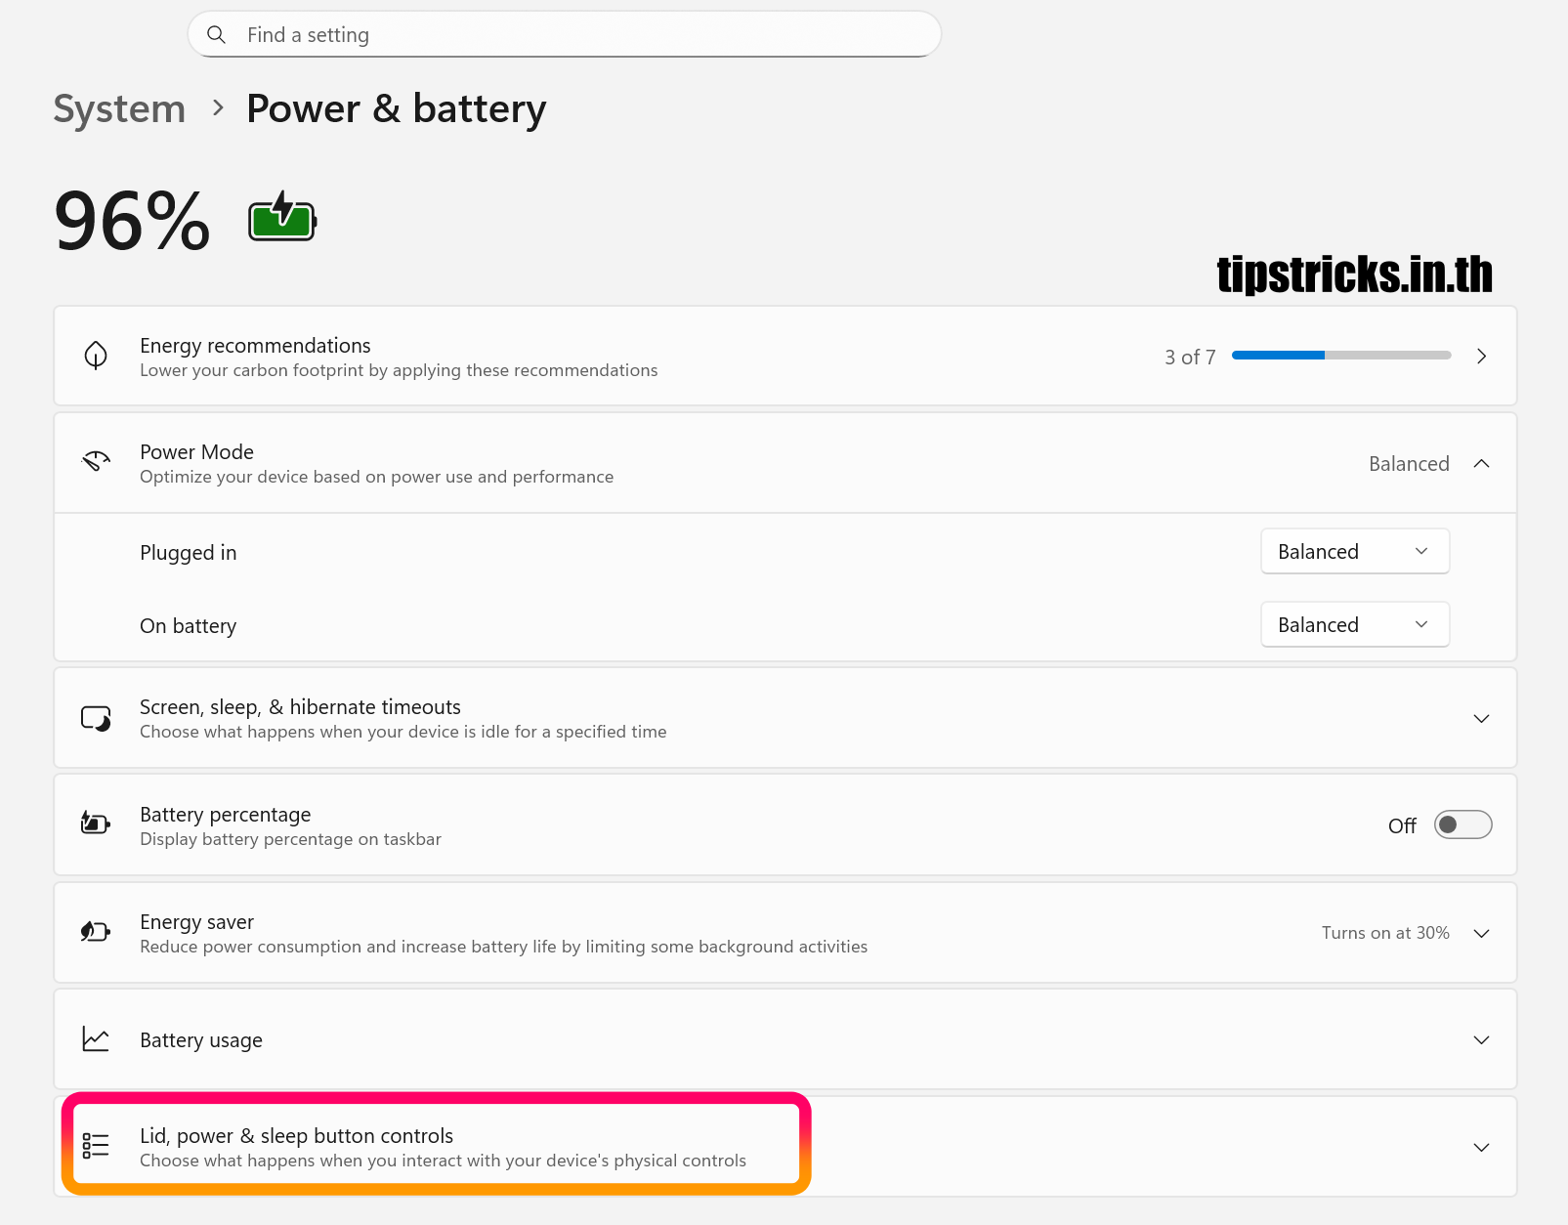Click the Lid, power & sleep list icon
The height and width of the screenshot is (1225, 1568).
pyautogui.click(x=96, y=1146)
